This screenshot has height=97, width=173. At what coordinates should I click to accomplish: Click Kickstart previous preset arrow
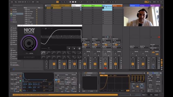coord(69,48)
